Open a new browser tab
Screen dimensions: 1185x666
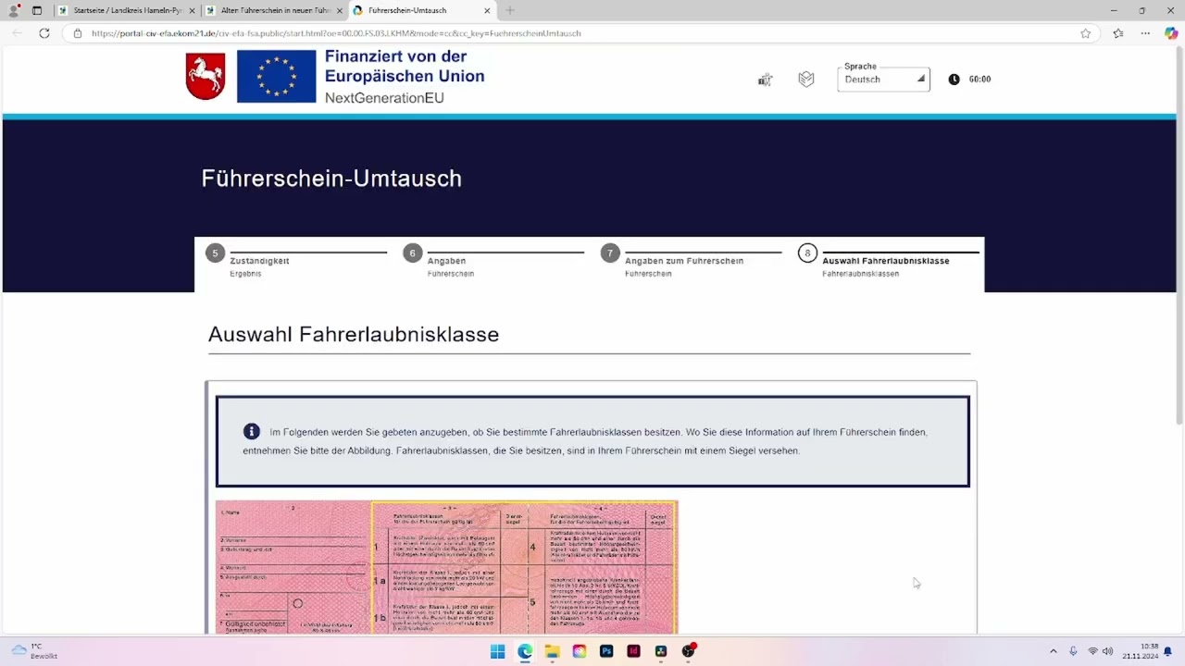[510, 10]
